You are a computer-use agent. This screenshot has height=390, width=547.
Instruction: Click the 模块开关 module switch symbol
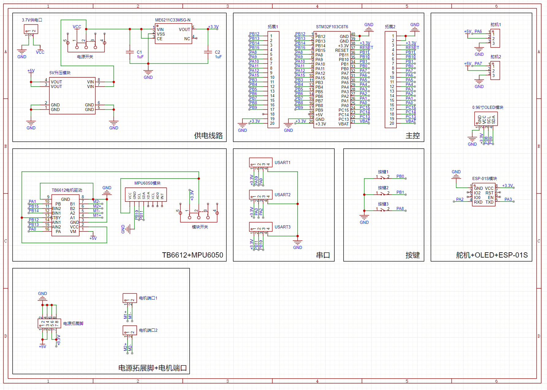click(x=199, y=212)
